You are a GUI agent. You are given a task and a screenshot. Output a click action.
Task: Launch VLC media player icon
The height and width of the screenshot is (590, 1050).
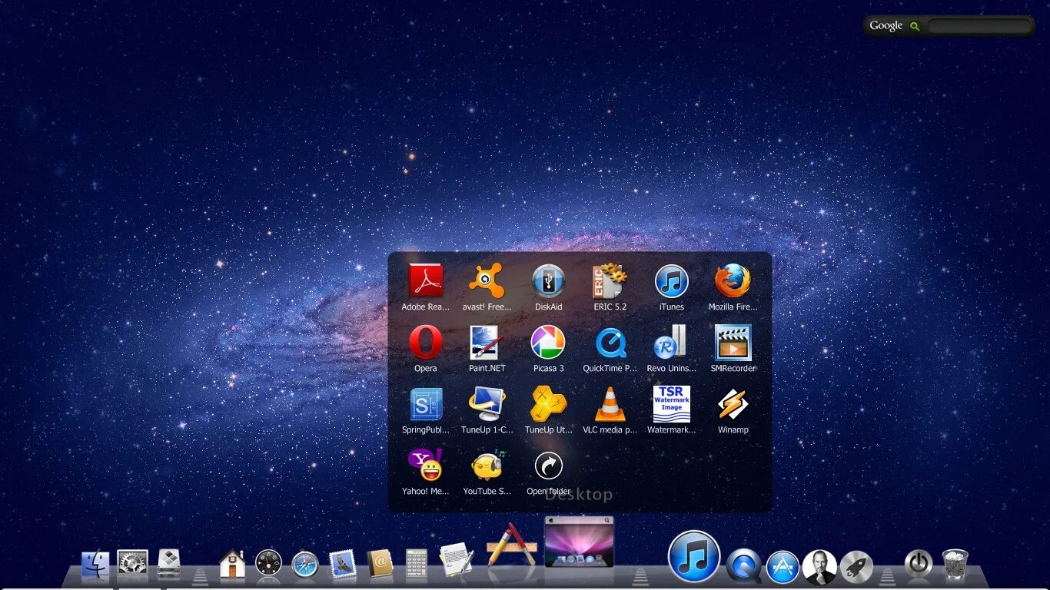[610, 404]
